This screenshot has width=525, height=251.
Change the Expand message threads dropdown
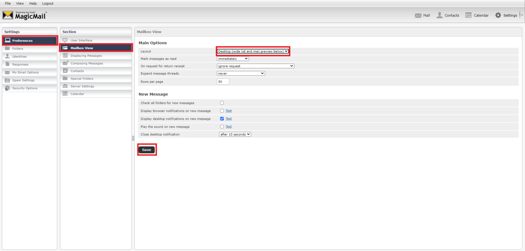(241, 73)
